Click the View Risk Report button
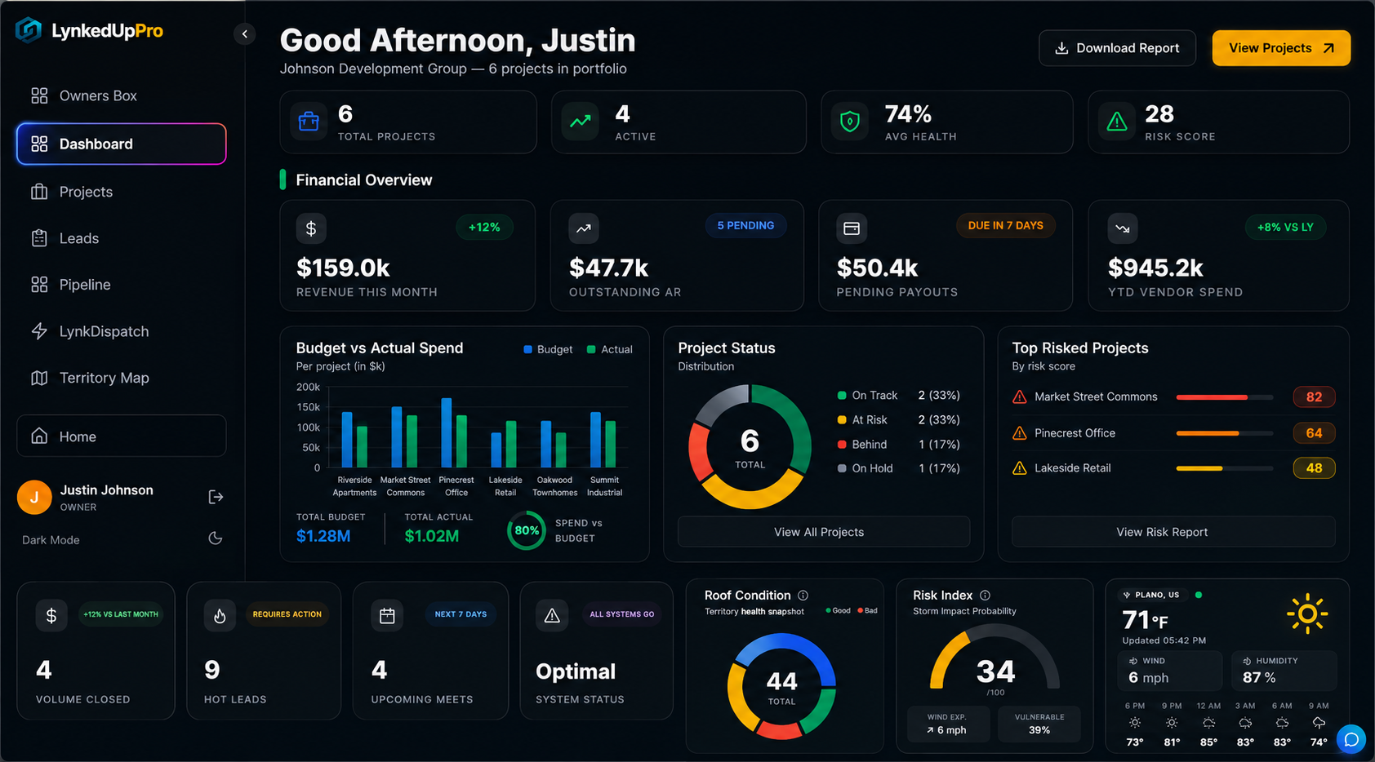Viewport: 1375px width, 762px height. point(1173,531)
